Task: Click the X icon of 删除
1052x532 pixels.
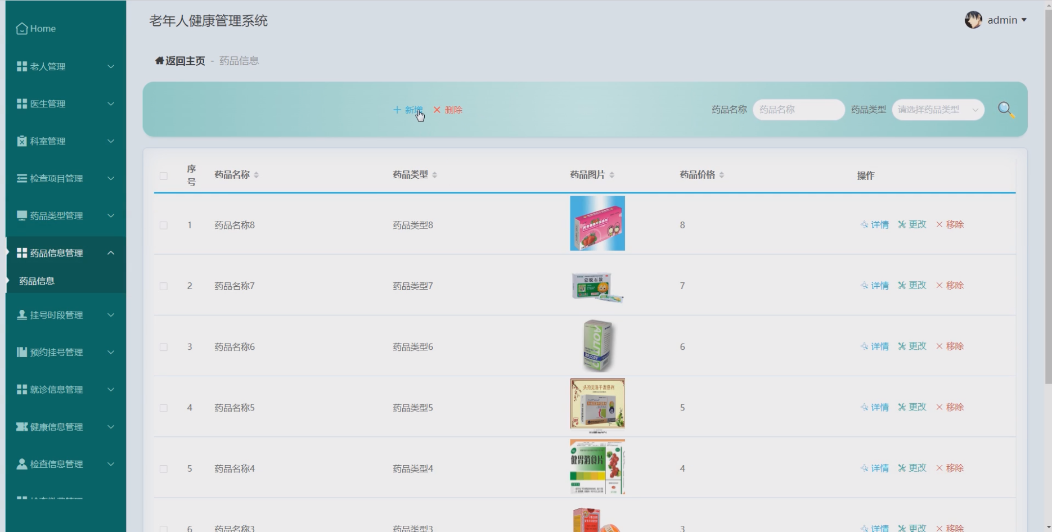Action: pyautogui.click(x=437, y=110)
